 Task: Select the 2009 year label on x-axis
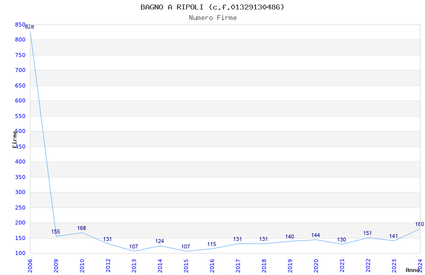(56, 266)
